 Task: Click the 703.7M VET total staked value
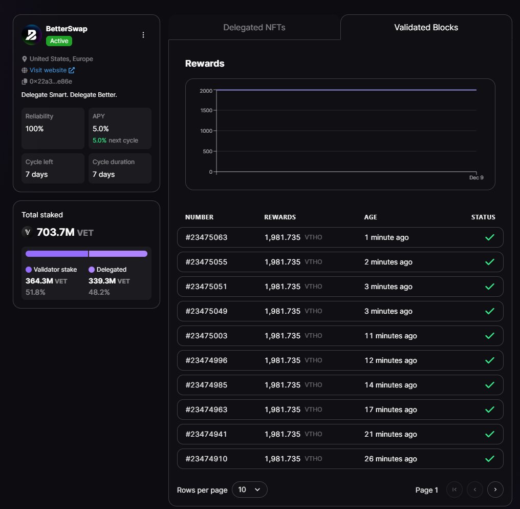coord(65,232)
